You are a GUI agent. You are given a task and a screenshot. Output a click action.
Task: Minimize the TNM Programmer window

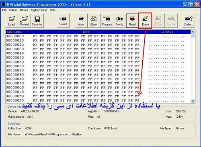tap(185, 5)
